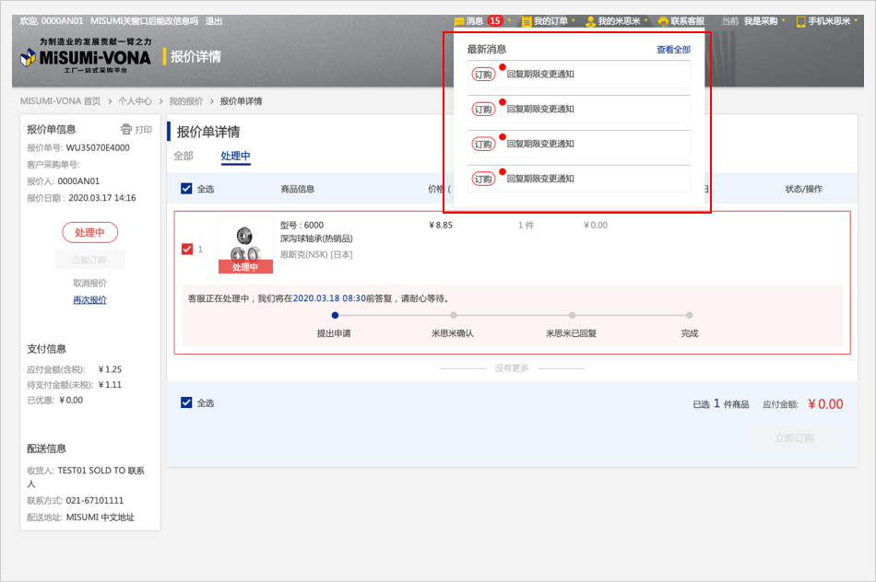Switch to the 全部 tab
The height and width of the screenshot is (582, 876).
(183, 156)
